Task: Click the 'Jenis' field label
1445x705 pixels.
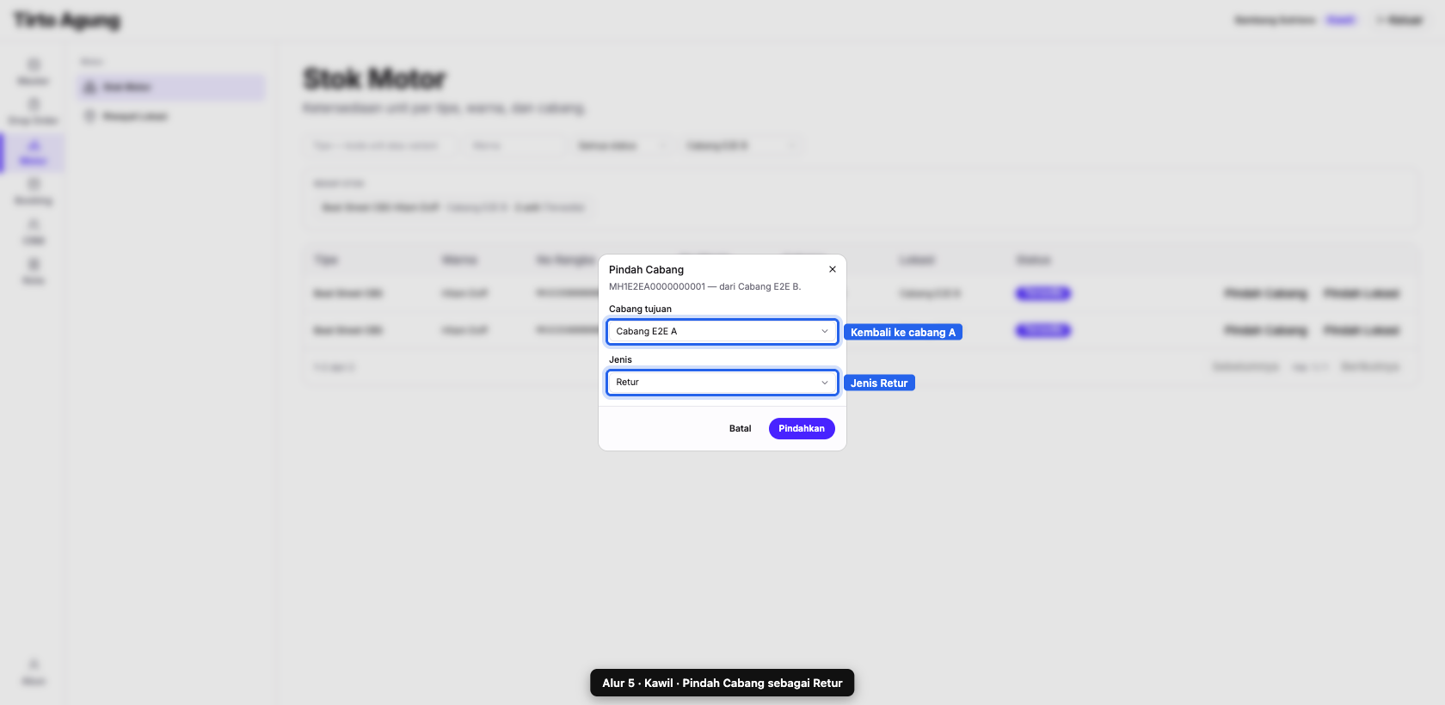Action: [620, 359]
